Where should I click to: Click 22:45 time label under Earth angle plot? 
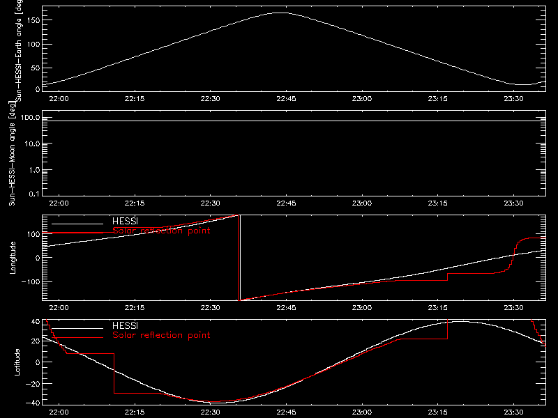coord(286,98)
